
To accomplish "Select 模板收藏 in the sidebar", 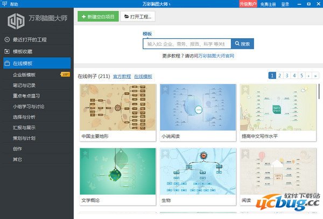I will (x=23, y=52).
